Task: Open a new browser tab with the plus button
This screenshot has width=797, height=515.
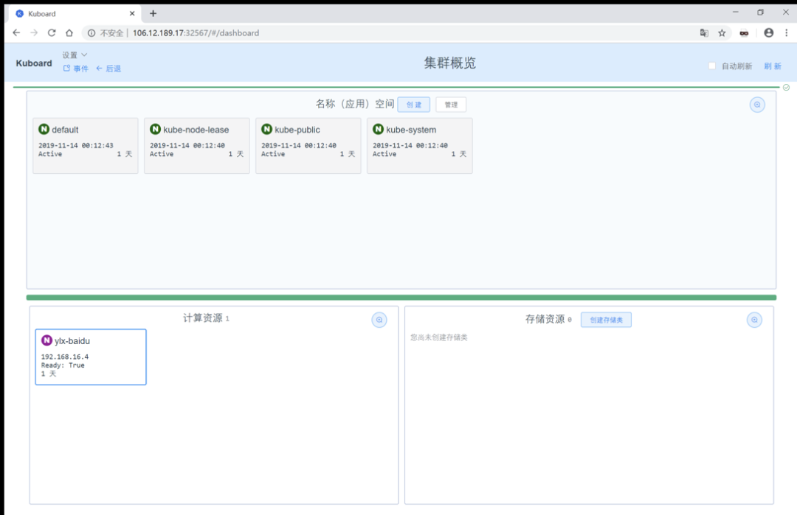Action: click(153, 12)
